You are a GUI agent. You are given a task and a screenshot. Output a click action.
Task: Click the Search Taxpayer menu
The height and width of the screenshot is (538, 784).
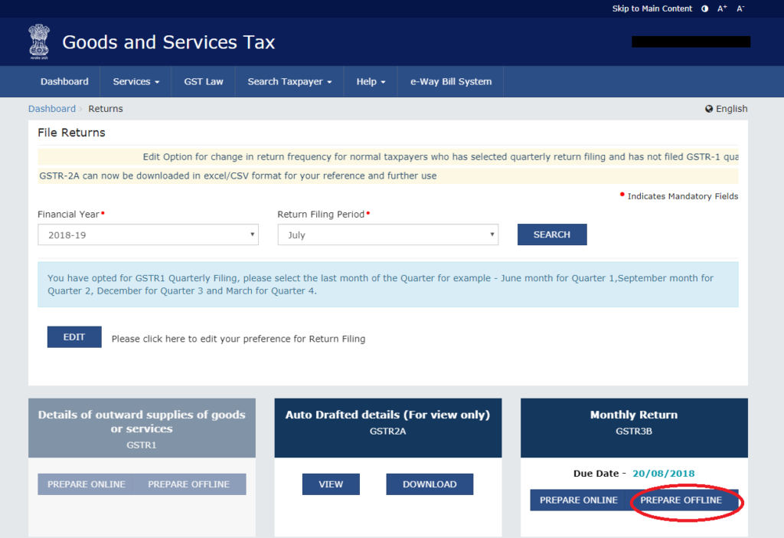pos(289,81)
